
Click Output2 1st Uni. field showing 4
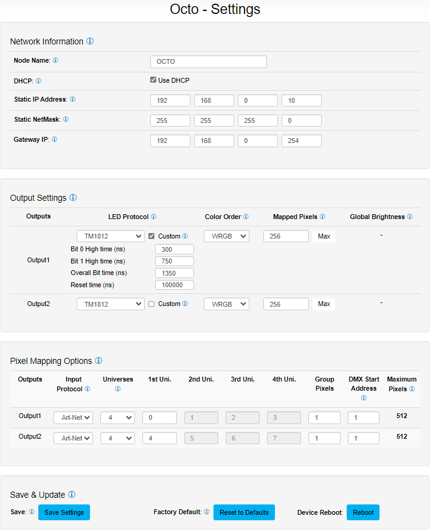coord(159,438)
